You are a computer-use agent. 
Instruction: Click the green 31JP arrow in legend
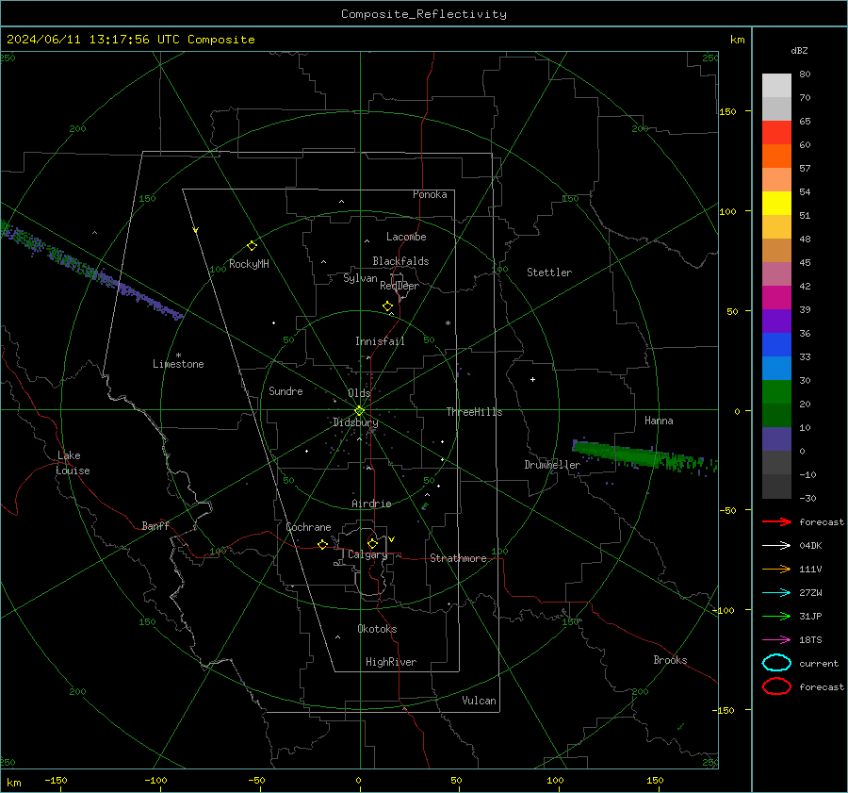point(776,616)
